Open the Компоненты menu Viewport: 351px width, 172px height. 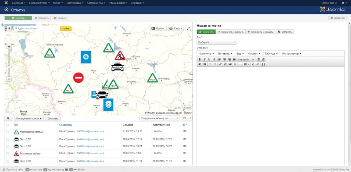pyautogui.click(x=96, y=3)
